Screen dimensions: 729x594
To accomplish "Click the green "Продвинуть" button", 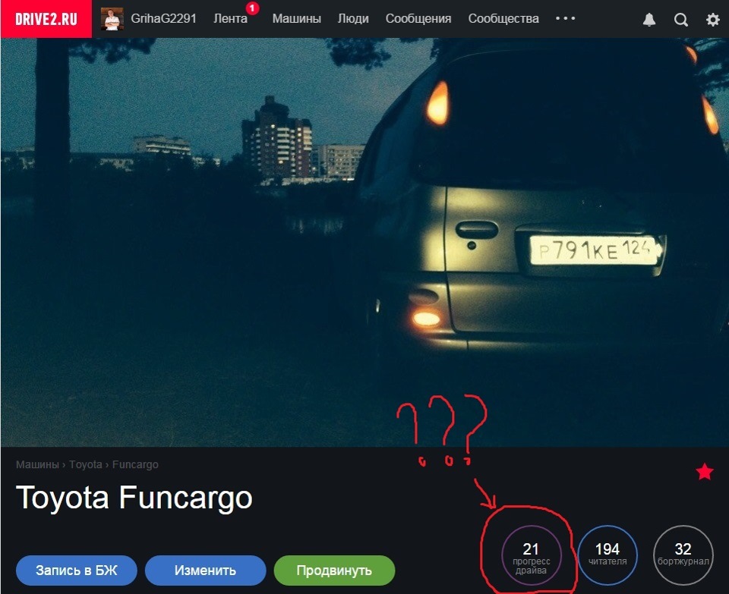I will (334, 570).
